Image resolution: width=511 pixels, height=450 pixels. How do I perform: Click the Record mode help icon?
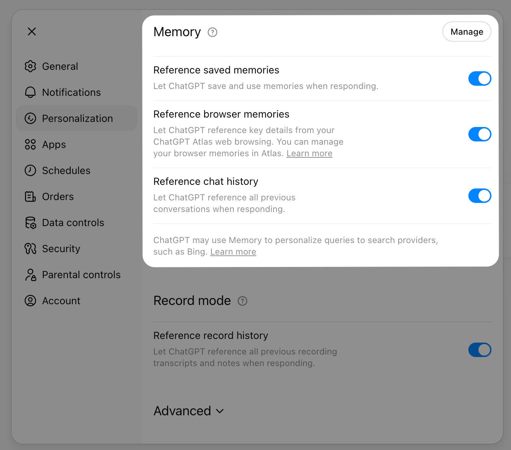coord(242,301)
